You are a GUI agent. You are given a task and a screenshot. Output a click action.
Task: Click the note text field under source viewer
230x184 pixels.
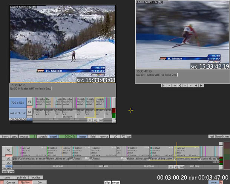coord(182,77)
